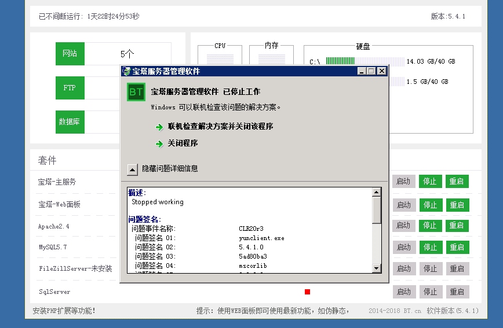This screenshot has height=328, width=503.
Task: Restart the FileZillServer service
Action: point(457,268)
